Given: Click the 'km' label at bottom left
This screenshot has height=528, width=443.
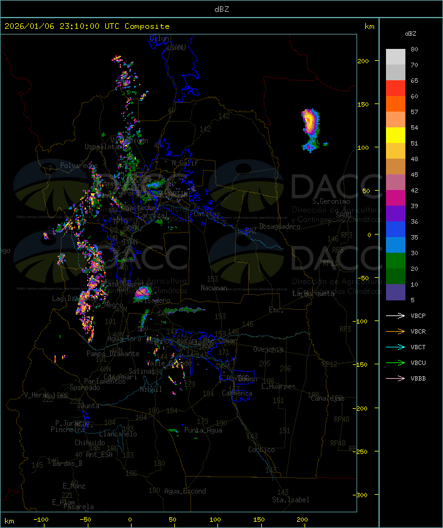Looking at the screenshot, I should click(x=9, y=521).
